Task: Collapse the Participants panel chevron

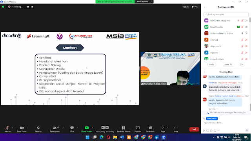Action: 204,7
